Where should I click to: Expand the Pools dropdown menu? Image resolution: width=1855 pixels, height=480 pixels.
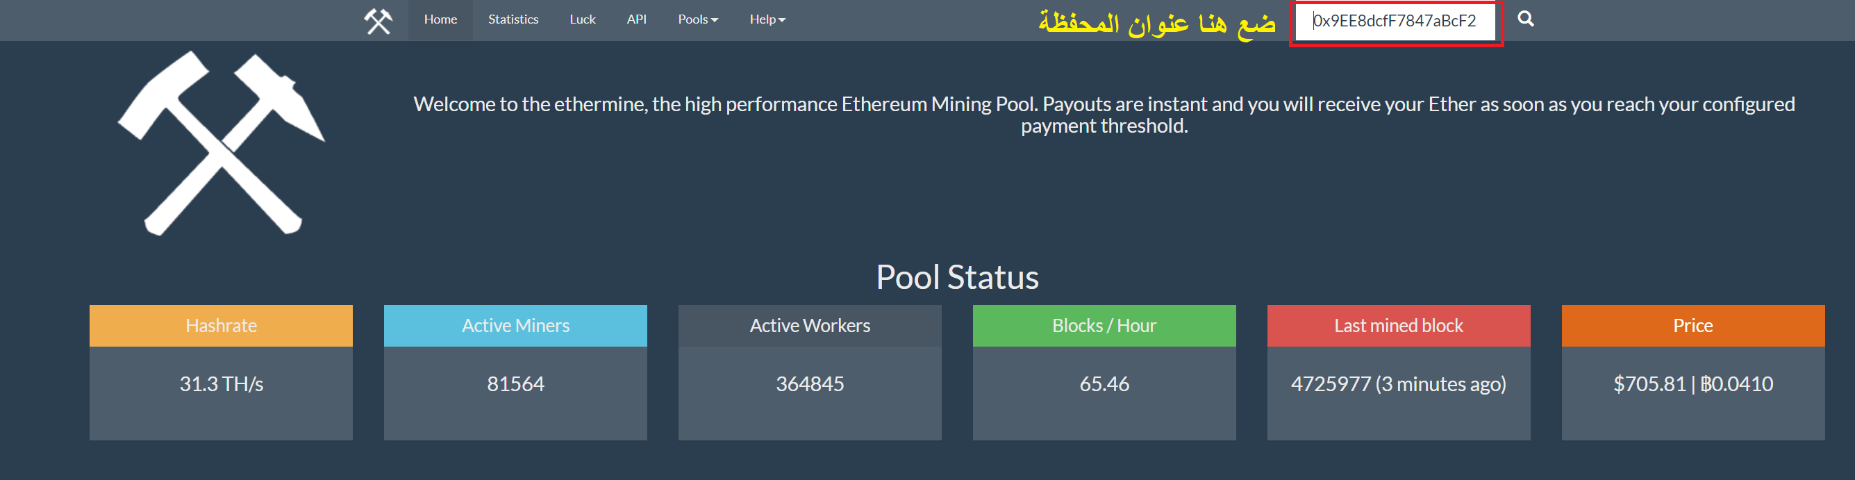698,19
